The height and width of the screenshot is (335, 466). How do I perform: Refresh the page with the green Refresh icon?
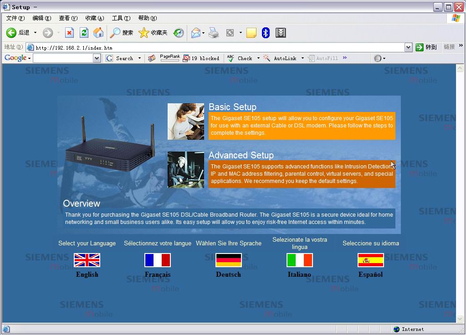[x=84, y=33]
